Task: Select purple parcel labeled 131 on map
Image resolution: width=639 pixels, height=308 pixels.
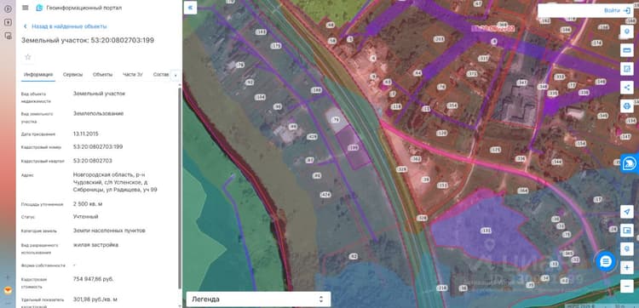Action: click(486, 231)
